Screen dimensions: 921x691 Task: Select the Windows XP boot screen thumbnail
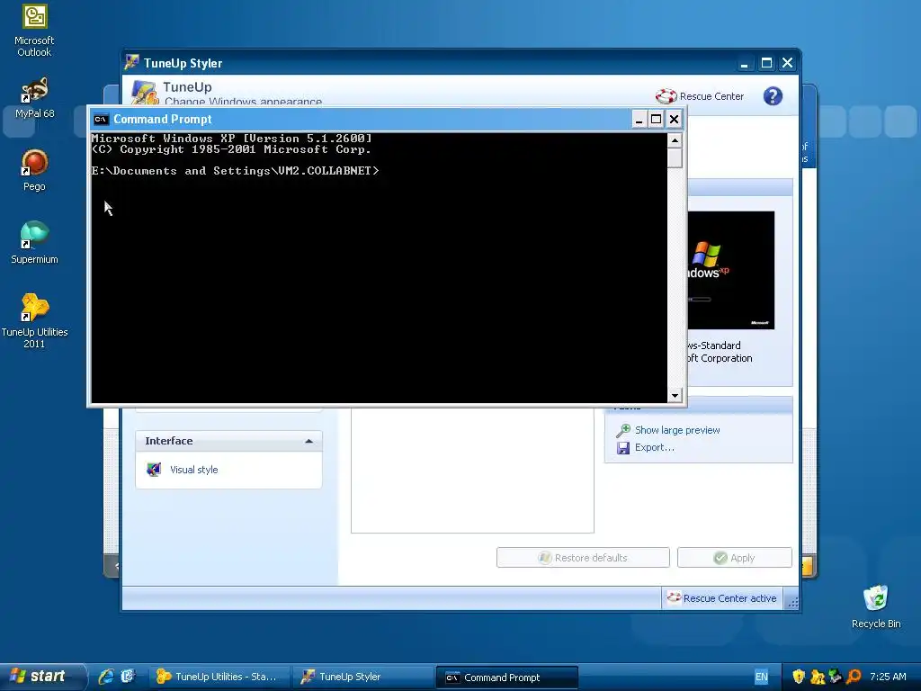[730, 270]
